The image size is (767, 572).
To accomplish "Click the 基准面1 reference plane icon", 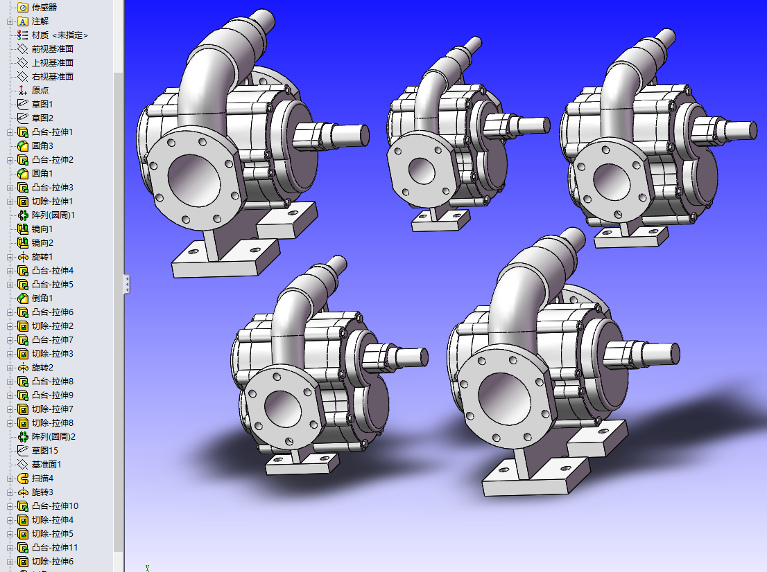I will tap(22, 464).
